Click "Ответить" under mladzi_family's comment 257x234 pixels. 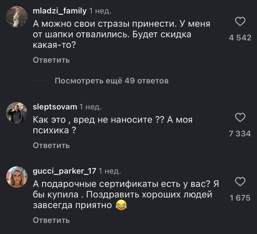pos(51,60)
